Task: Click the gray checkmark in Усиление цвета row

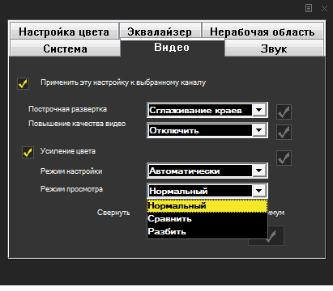Action: 284,158
